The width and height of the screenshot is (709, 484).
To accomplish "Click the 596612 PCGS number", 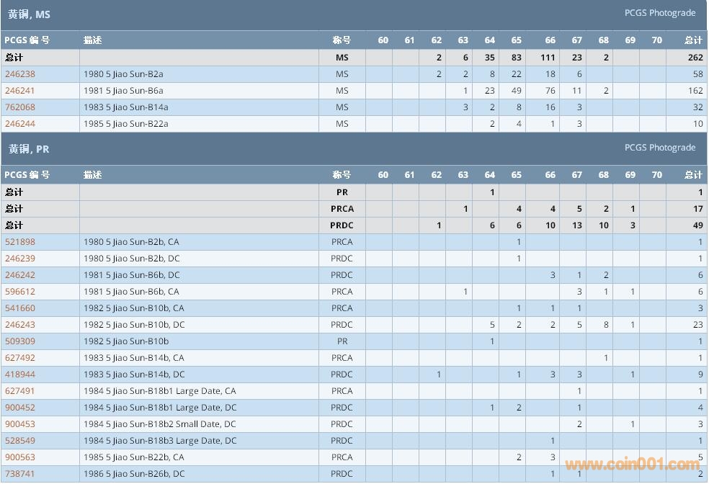I will pos(20,292).
